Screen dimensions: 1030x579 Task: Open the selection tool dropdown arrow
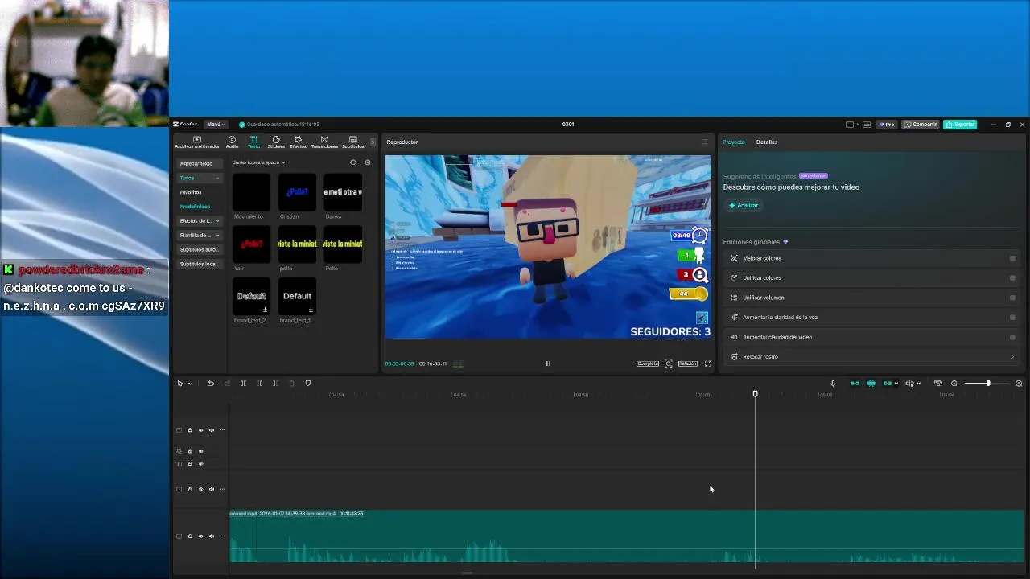tap(190, 384)
